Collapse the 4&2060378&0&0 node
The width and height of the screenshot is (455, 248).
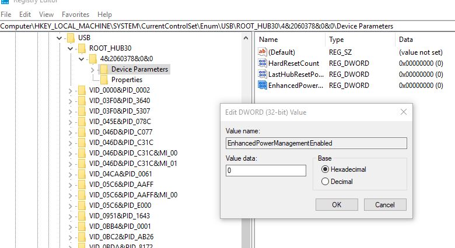click(81, 59)
